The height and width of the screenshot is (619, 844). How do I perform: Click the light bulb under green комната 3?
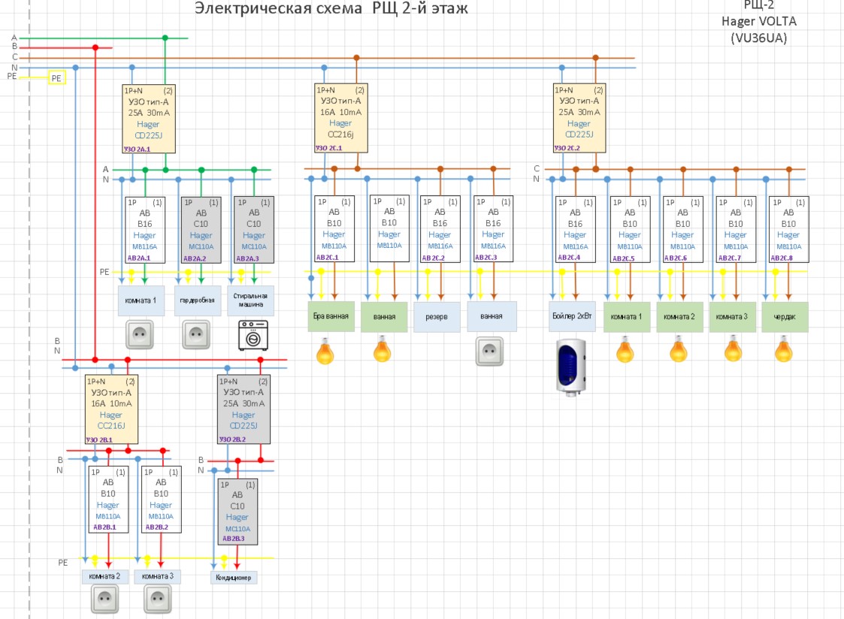point(733,349)
